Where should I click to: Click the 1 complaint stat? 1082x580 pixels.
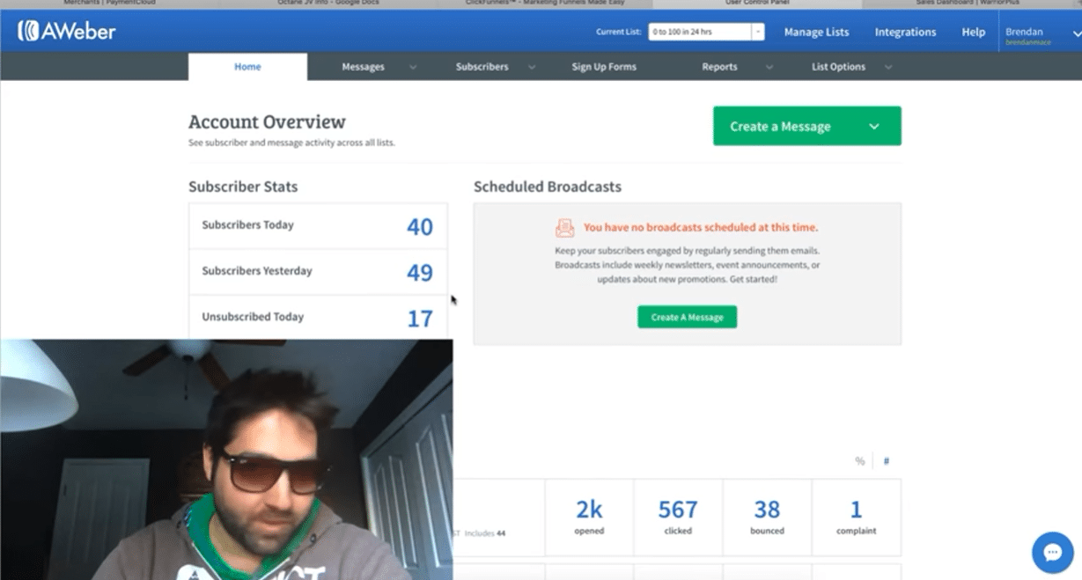[x=856, y=517]
